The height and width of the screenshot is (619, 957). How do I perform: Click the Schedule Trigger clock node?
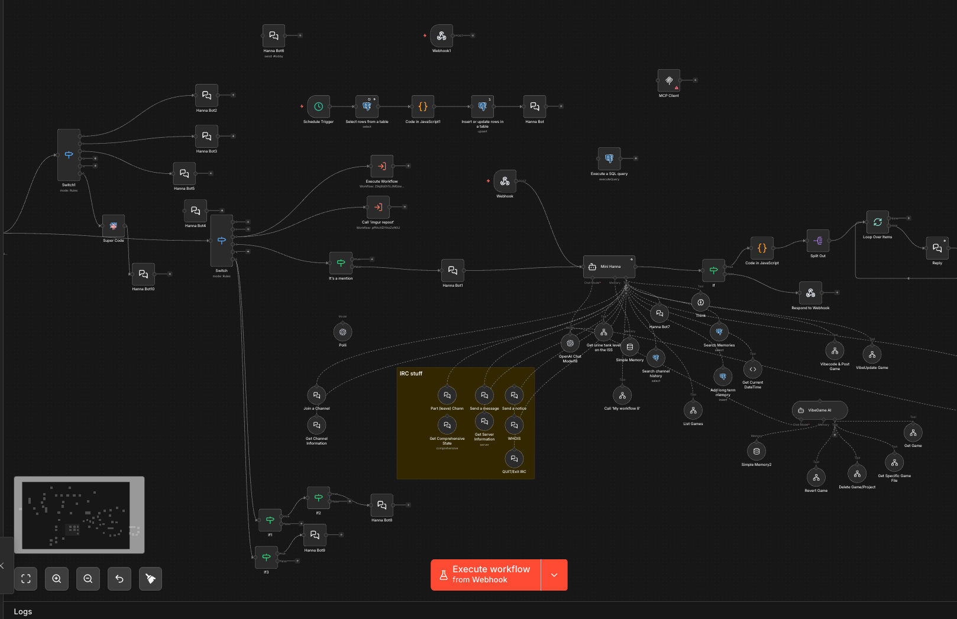click(318, 107)
